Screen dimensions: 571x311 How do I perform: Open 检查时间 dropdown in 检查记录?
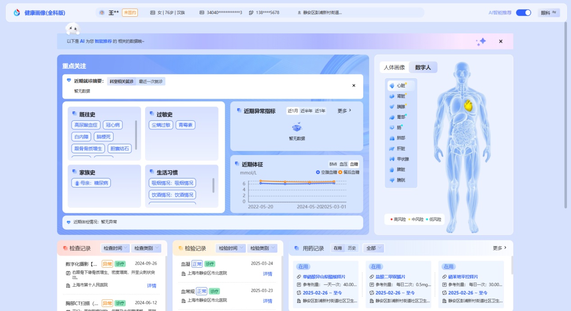tap(115, 248)
